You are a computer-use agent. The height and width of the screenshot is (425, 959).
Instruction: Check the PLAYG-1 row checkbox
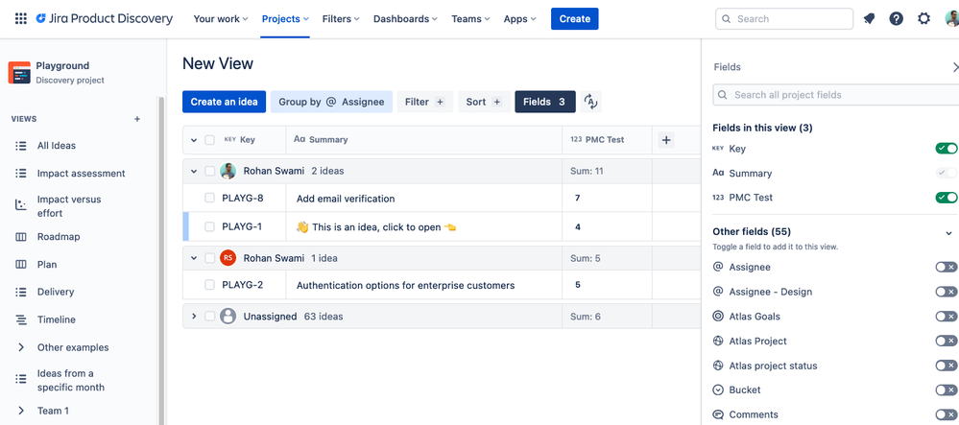click(x=210, y=226)
